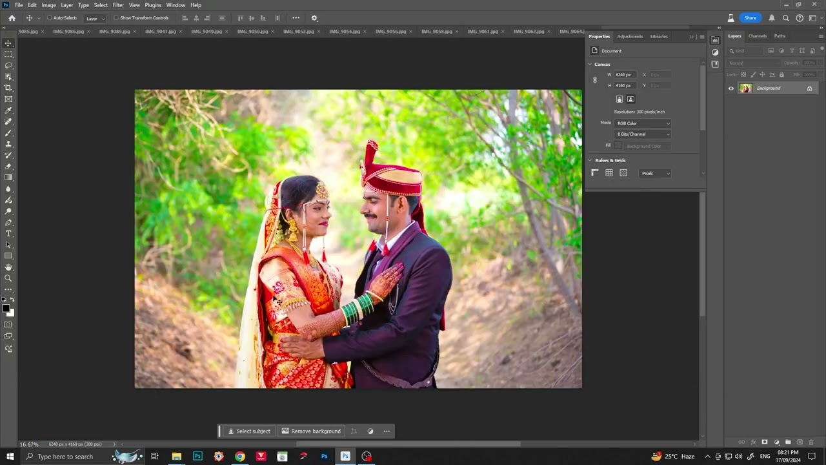Select the Clone Stamp tool
The image size is (826, 465).
8,144
